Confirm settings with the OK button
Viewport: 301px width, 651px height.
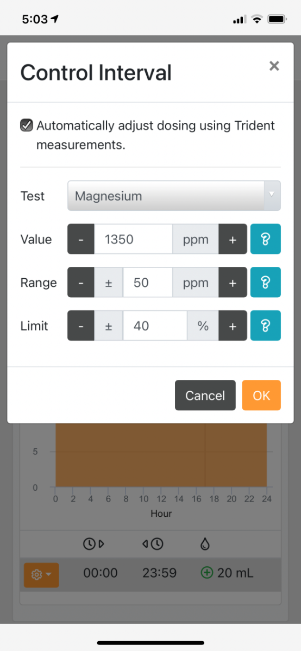(x=261, y=395)
